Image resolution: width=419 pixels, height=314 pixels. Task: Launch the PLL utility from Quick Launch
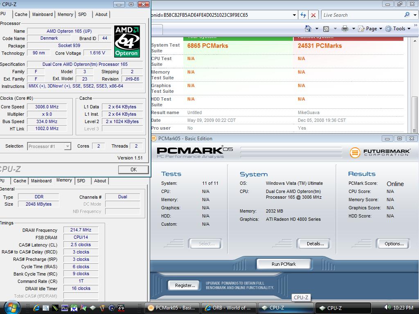[x=64, y=308]
